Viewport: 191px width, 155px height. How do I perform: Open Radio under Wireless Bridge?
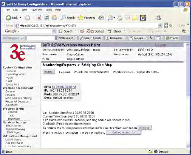pyautogui.click(x=11, y=115)
